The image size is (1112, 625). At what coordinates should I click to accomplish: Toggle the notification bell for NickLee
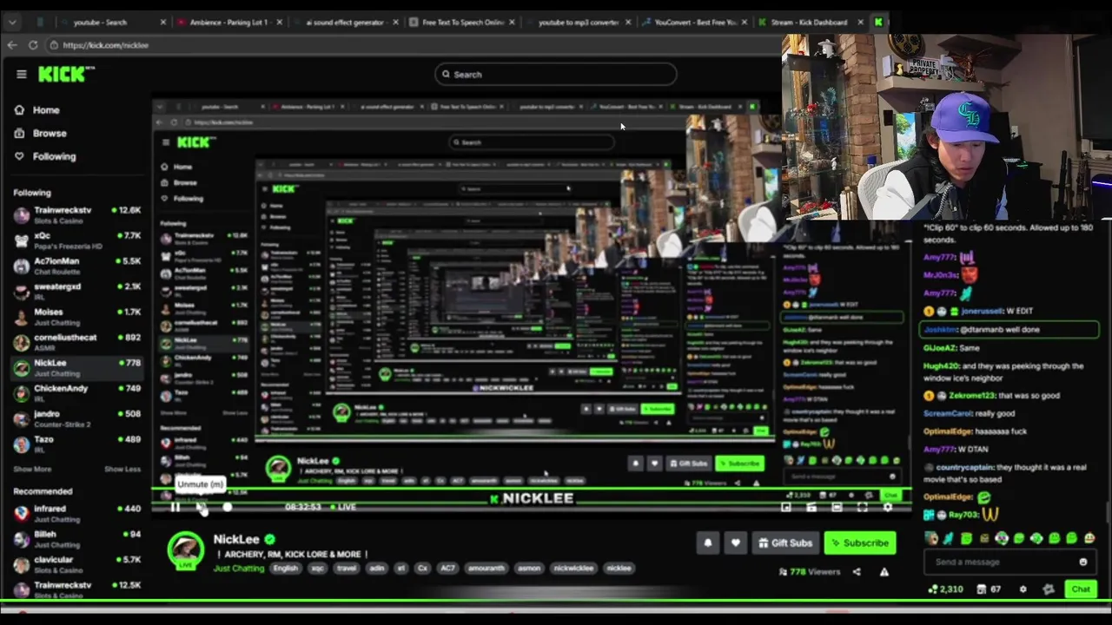pos(708,543)
